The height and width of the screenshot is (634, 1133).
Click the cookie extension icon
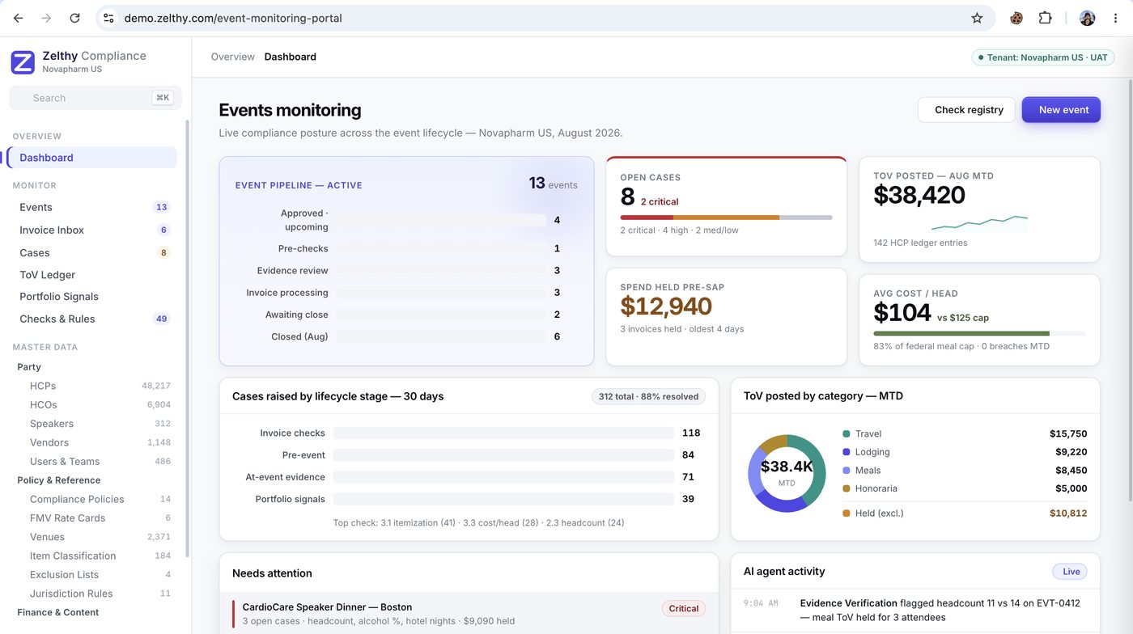click(1016, 18)
